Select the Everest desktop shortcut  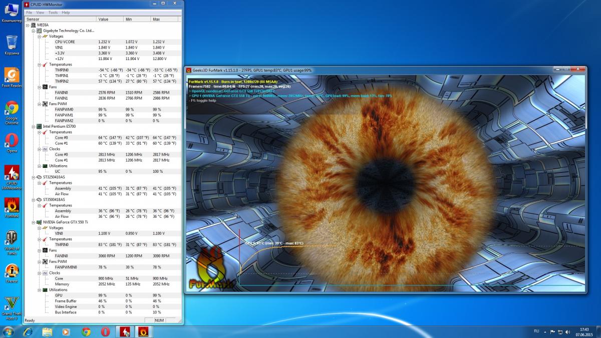click(11, 273)
